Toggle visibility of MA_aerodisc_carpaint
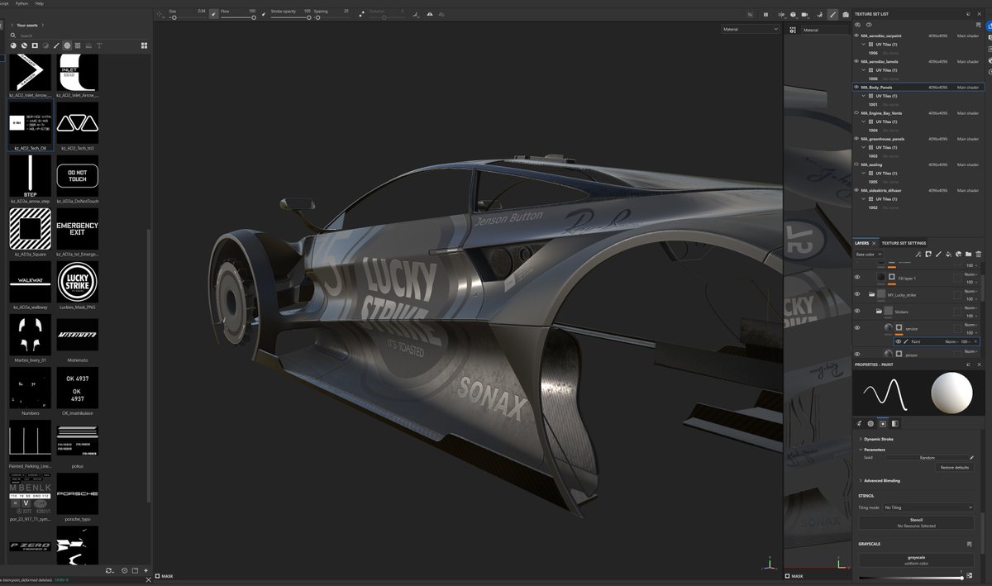The image size is (992, 586). [856, 36]
